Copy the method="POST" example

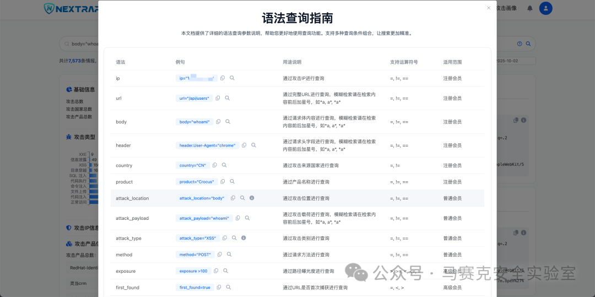coord(220,255)
